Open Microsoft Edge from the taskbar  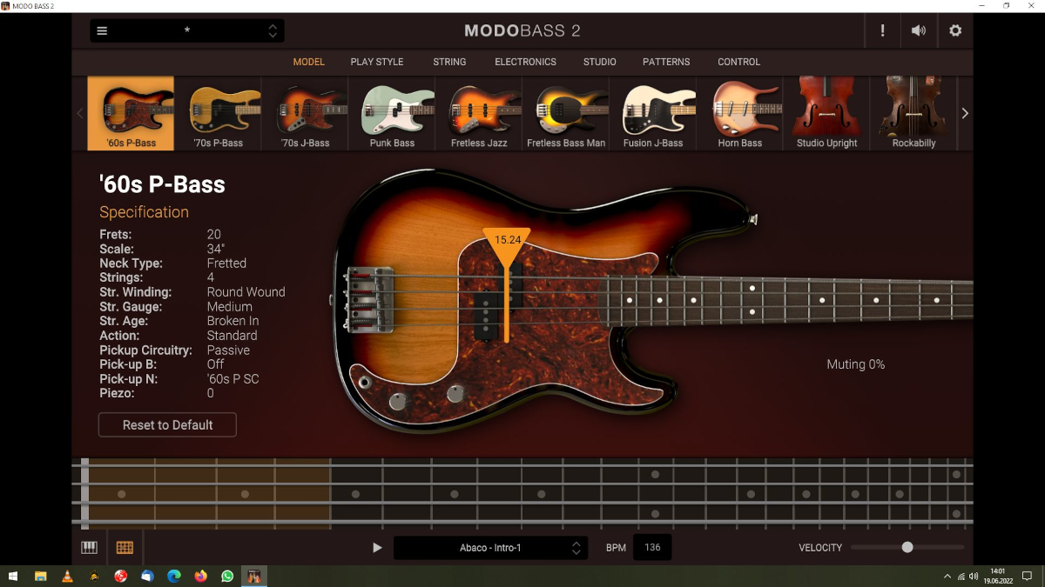174,576
